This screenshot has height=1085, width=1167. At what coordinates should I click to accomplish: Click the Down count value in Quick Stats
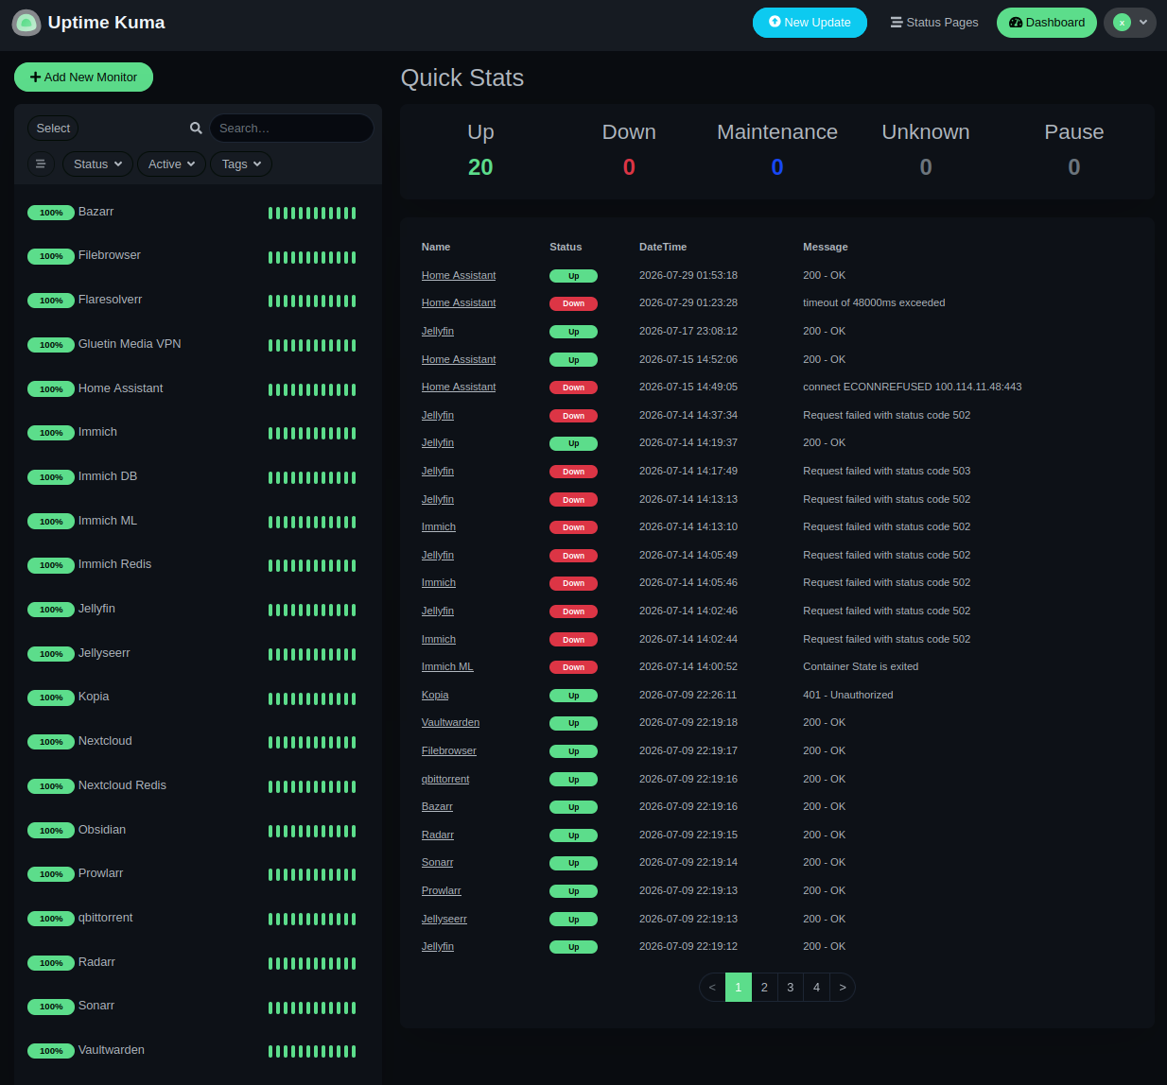click(x=629, y=167)
